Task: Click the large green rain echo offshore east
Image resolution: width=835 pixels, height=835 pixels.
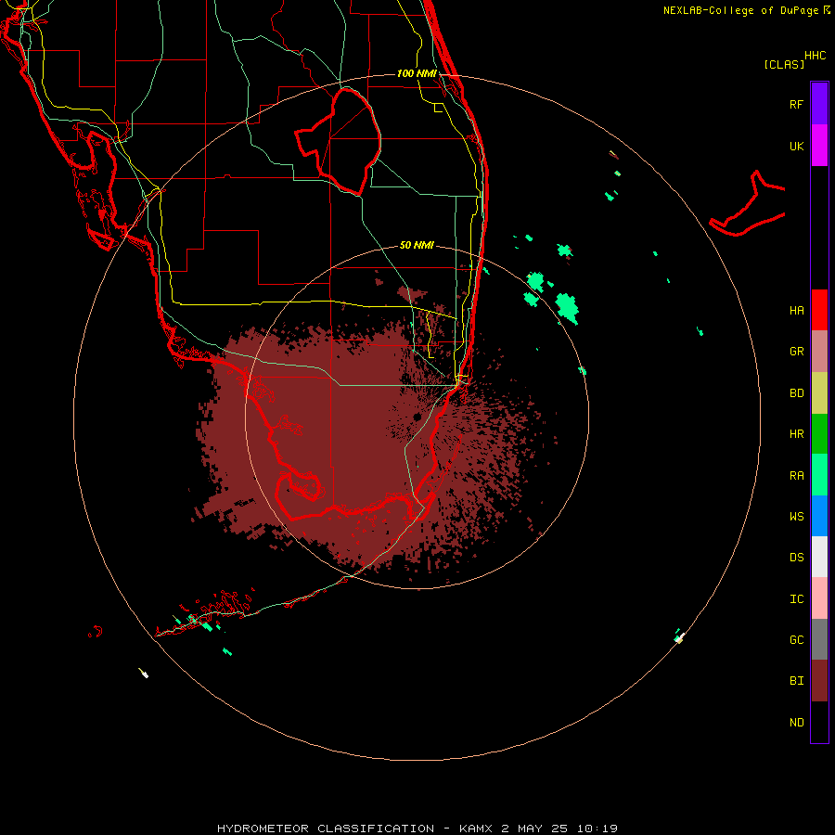Action: pos(567,308)
